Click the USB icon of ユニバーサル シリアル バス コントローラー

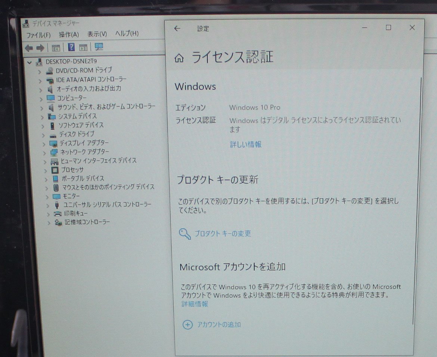pos(57,205)
